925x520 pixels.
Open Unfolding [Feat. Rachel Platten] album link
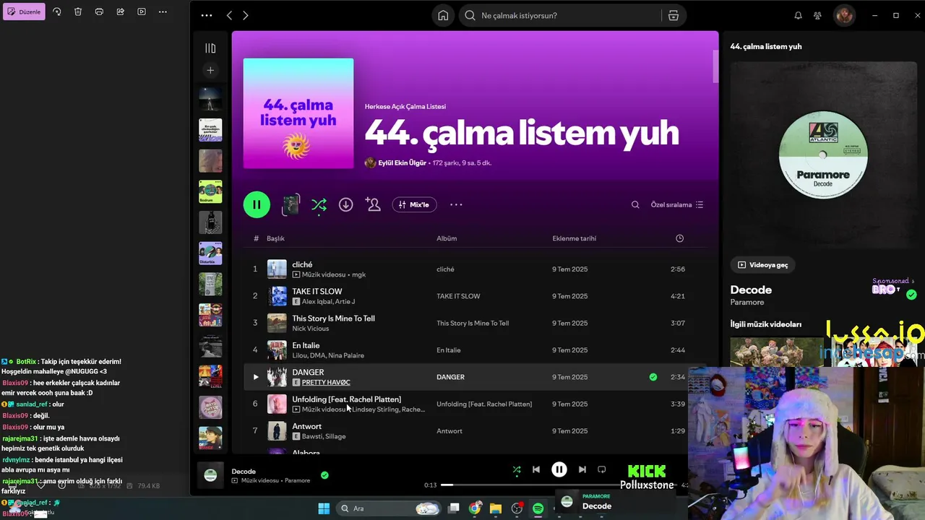[484, 404]
